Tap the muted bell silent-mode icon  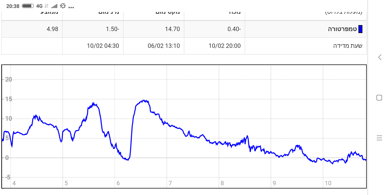63,6
